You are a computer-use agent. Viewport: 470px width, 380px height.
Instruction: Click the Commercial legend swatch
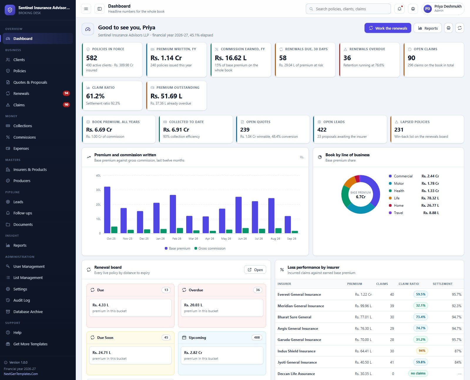tap(390, 176)
